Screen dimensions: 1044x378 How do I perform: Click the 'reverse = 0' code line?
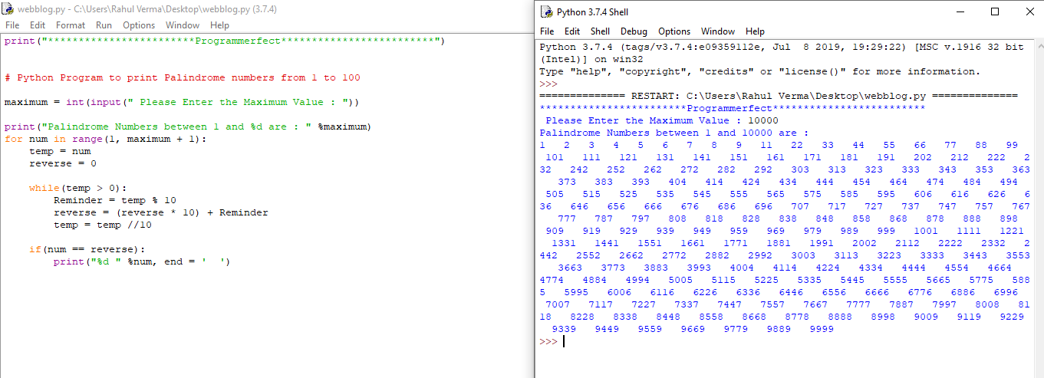[63, 163]
